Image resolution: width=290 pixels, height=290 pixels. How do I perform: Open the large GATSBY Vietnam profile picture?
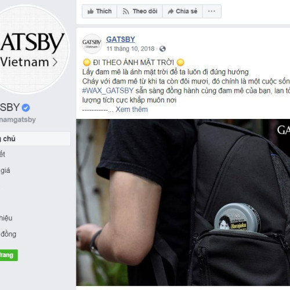32,49
